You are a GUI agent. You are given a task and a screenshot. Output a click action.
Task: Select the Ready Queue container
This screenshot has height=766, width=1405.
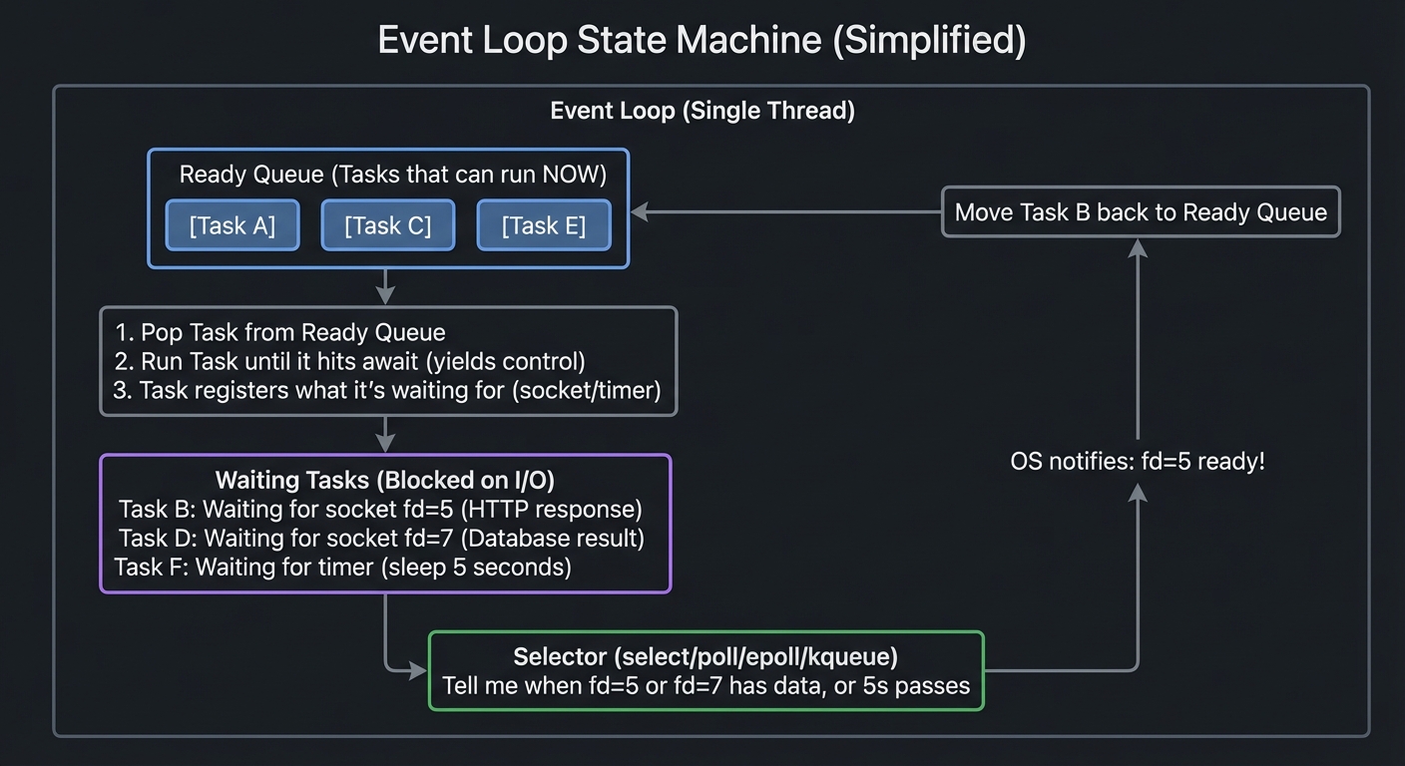[388, 175]
